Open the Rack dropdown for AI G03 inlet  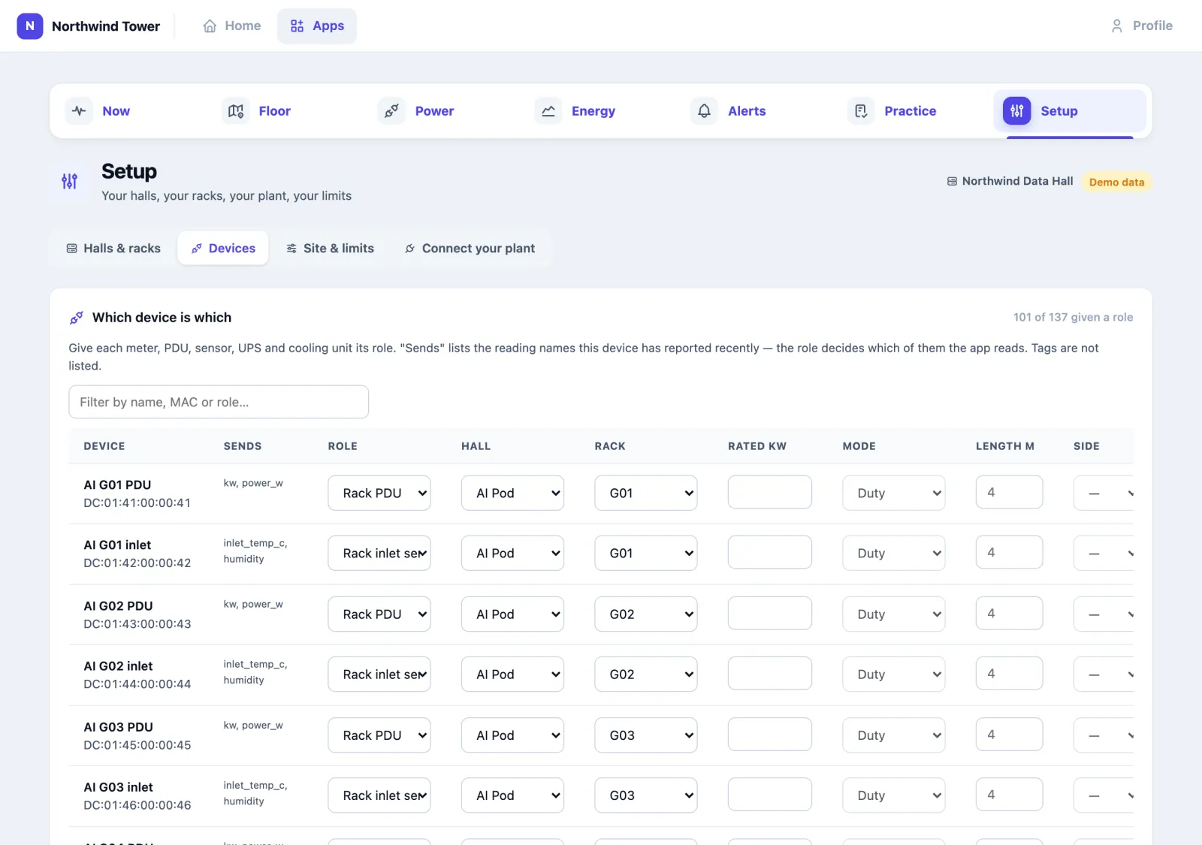click(x=646, y=795)
